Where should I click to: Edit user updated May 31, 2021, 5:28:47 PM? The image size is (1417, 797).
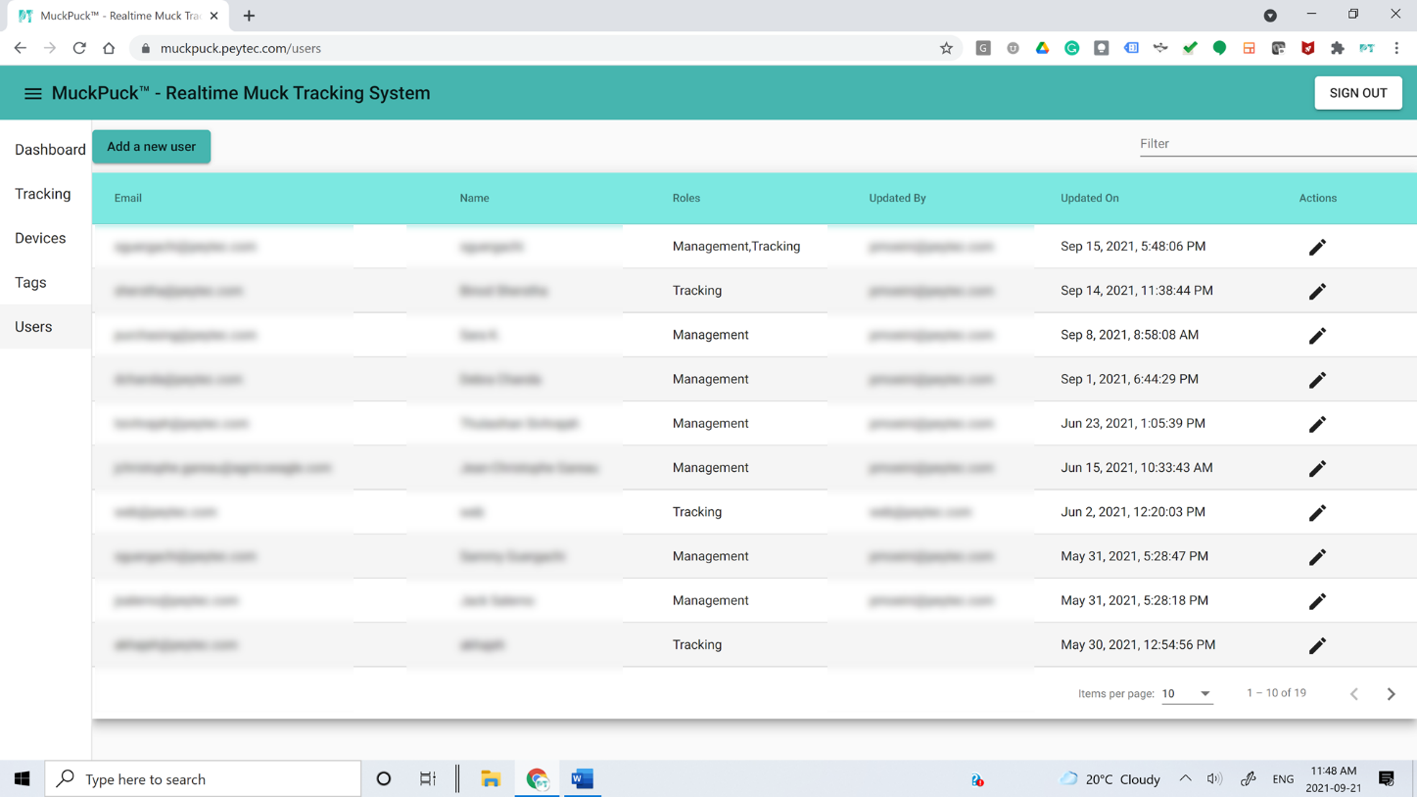point(1317,557)
